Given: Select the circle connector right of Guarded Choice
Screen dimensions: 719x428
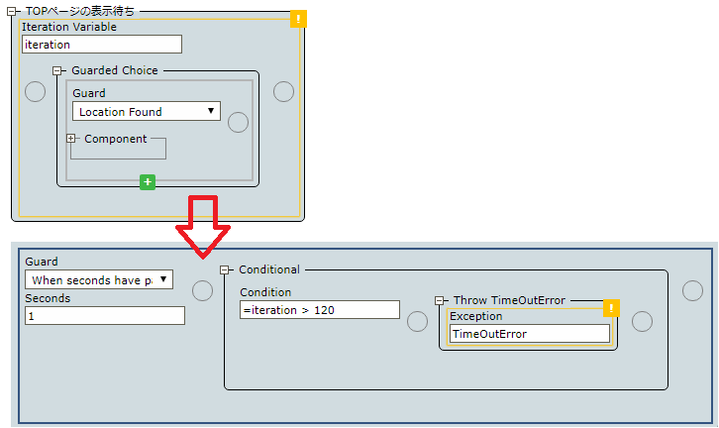Looking at the screenshot, I should (283, 92).
